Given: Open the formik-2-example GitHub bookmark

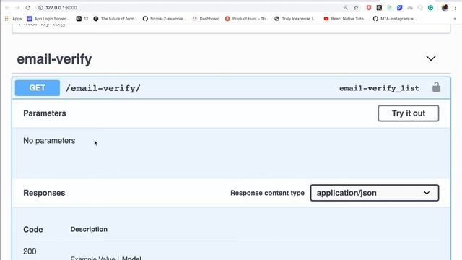Looking at the screenshot, I should coord(165,19).
